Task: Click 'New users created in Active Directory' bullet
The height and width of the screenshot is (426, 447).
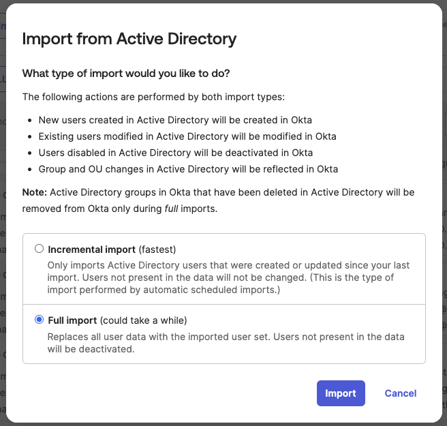Action: [175, 120]
